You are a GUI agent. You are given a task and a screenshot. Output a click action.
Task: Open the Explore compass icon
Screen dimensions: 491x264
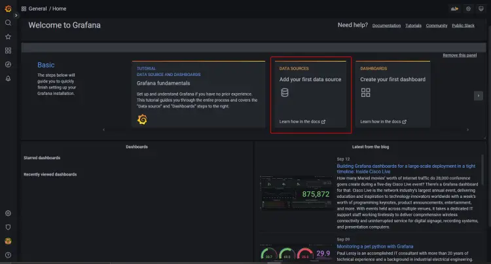point(8,64)
